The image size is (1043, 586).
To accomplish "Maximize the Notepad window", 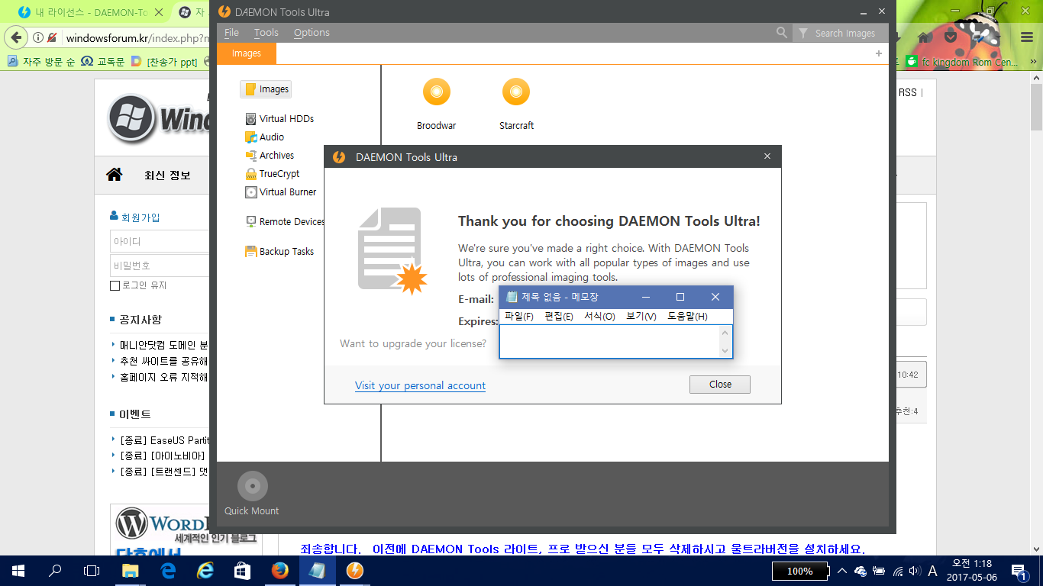I will [x=680, y=297].
